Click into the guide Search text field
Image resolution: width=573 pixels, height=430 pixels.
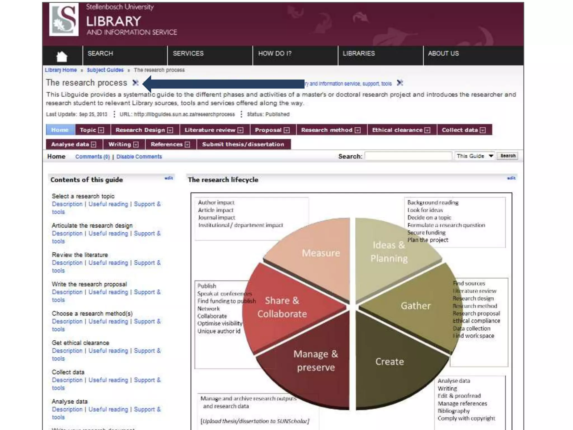point(408,156)
